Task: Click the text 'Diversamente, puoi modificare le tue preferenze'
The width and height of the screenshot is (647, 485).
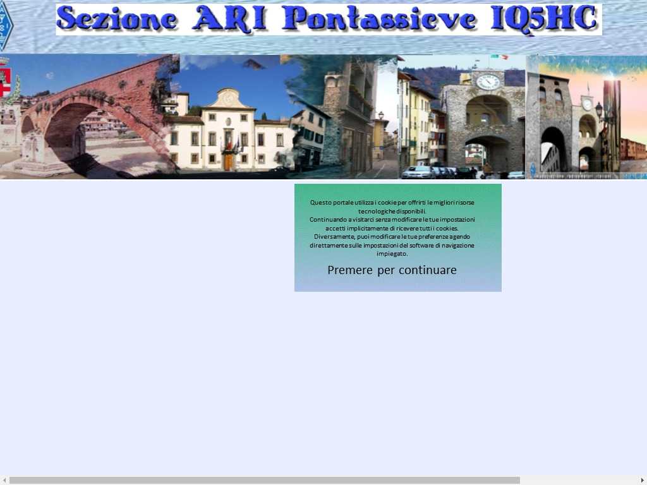Action: click(380, 237)
